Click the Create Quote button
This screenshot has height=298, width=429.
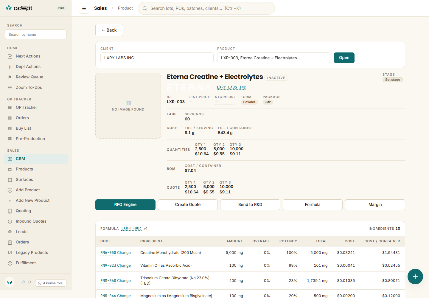[x=188, y=205]
